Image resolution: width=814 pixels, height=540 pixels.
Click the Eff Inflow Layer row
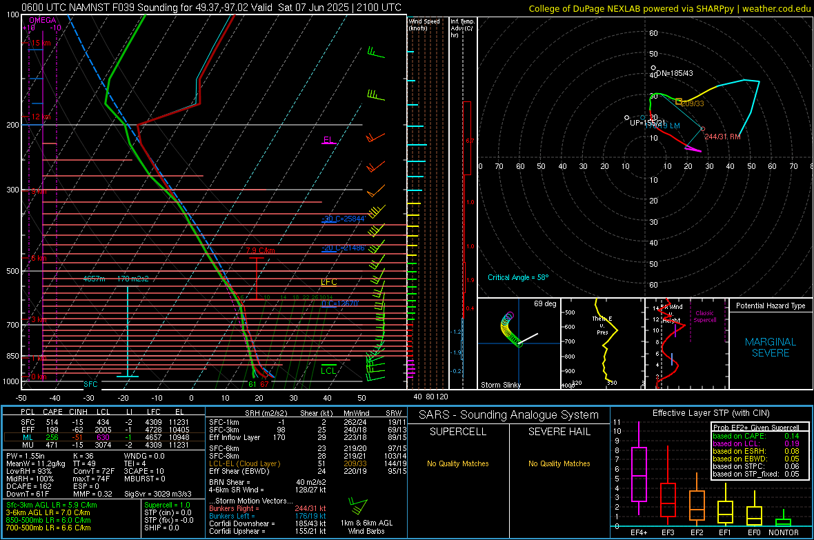[308, 437]
